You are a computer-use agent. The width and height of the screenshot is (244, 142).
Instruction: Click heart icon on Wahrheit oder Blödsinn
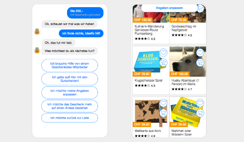click(x=200, y=103)
